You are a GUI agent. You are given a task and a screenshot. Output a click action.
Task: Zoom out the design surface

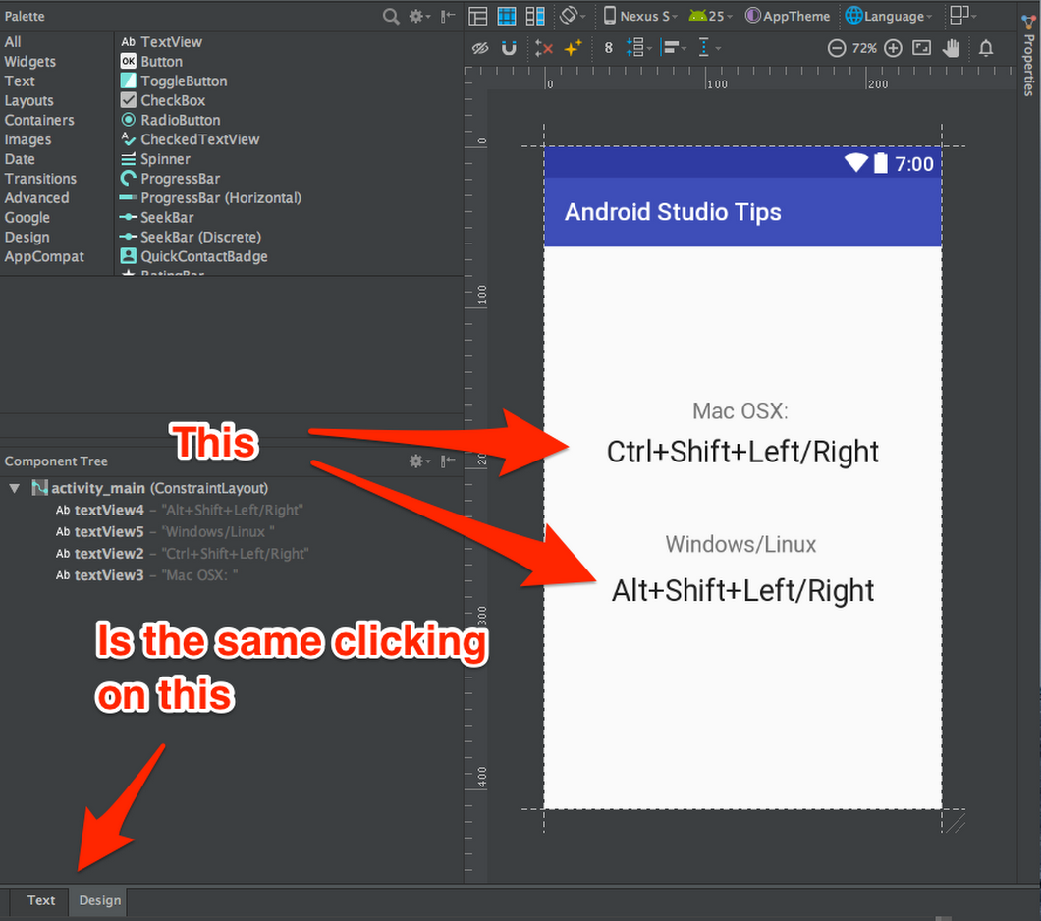tap(837, 48)
